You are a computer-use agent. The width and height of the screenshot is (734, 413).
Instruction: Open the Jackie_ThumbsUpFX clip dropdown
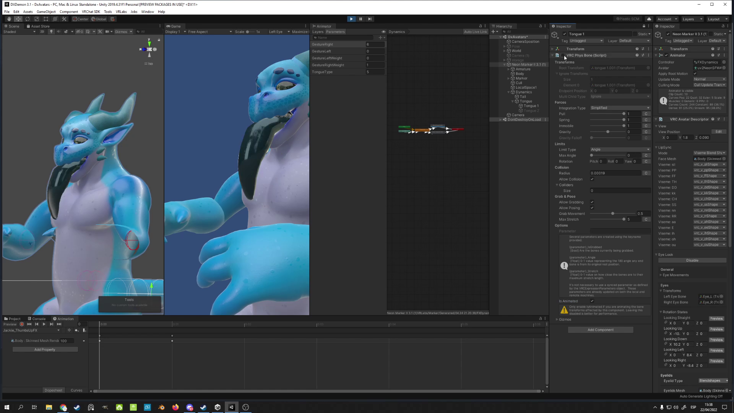[x=32, y=330]
